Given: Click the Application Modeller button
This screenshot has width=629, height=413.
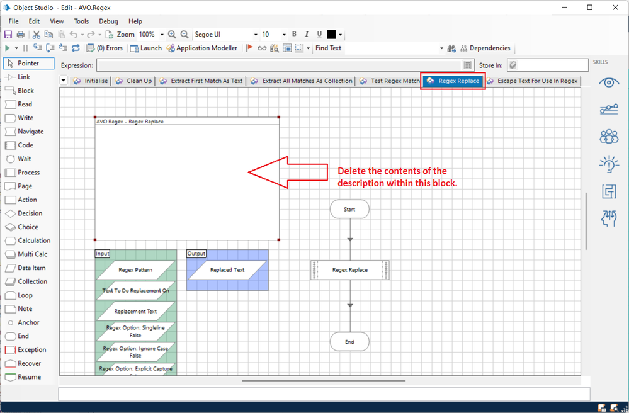Looking at the screenshot, I should [x=202, y=48].
